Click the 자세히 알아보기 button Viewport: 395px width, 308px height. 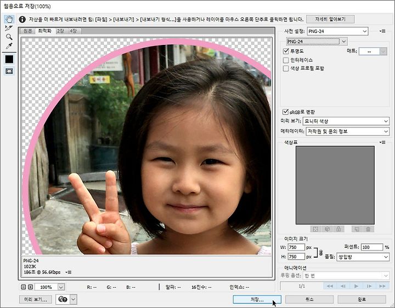click(330, 19)
